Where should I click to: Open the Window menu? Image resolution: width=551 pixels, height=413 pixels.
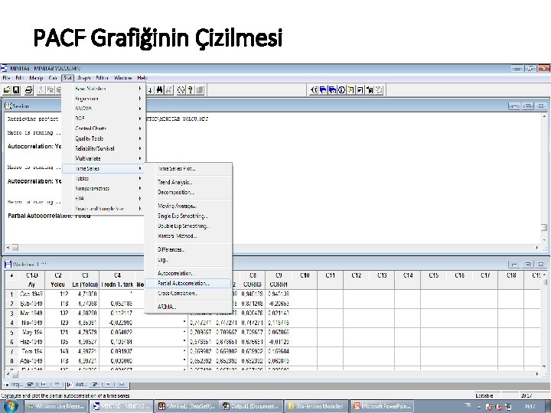122,78
